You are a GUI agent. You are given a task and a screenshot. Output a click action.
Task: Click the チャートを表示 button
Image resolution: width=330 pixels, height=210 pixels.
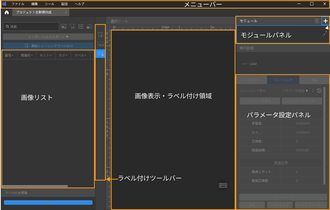(x=260, y=101)
